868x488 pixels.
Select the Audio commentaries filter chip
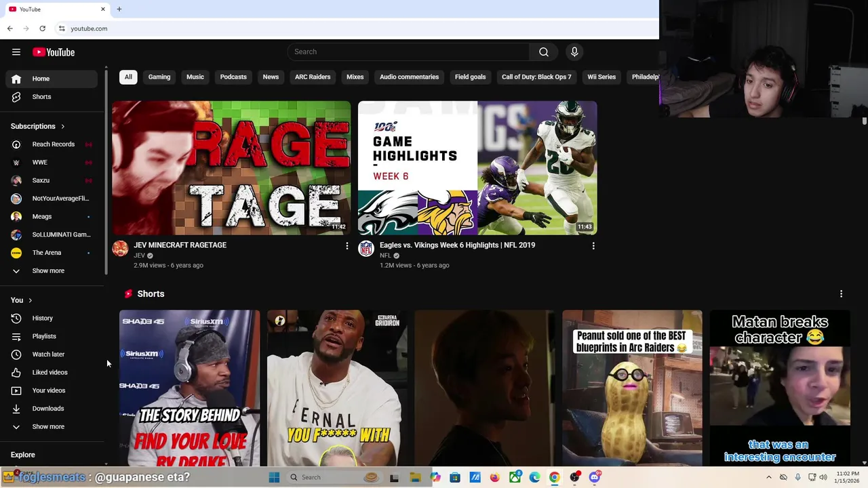(409, 77)
